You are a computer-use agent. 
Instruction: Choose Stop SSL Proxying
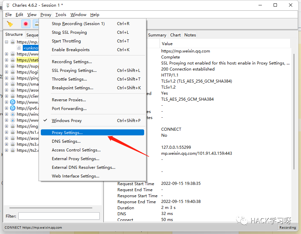92,32
